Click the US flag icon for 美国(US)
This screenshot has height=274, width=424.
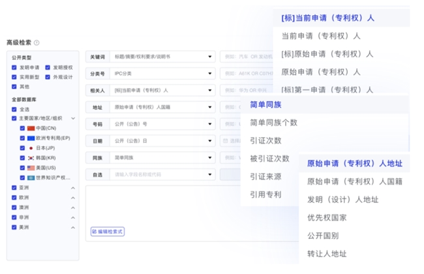pyautogui.click(x=31, y=168)
